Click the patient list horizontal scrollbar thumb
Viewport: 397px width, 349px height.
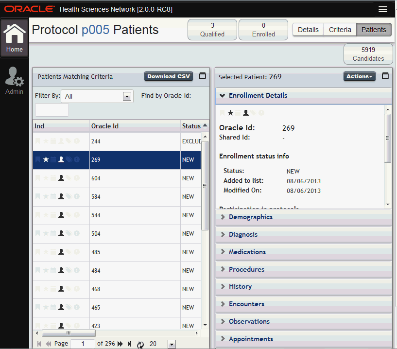(69, 333)
